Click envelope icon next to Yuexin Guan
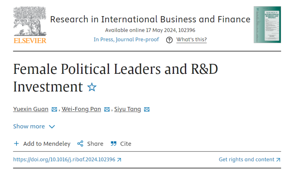Image resolution: width=292 pixels, height=169 pixels. 54,110
